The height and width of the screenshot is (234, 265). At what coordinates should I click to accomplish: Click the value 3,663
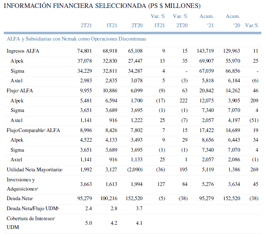tap(86, 184)
